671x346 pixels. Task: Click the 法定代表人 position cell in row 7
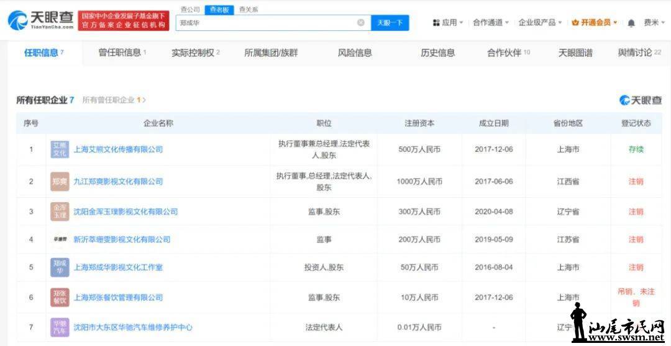[324, 327]
